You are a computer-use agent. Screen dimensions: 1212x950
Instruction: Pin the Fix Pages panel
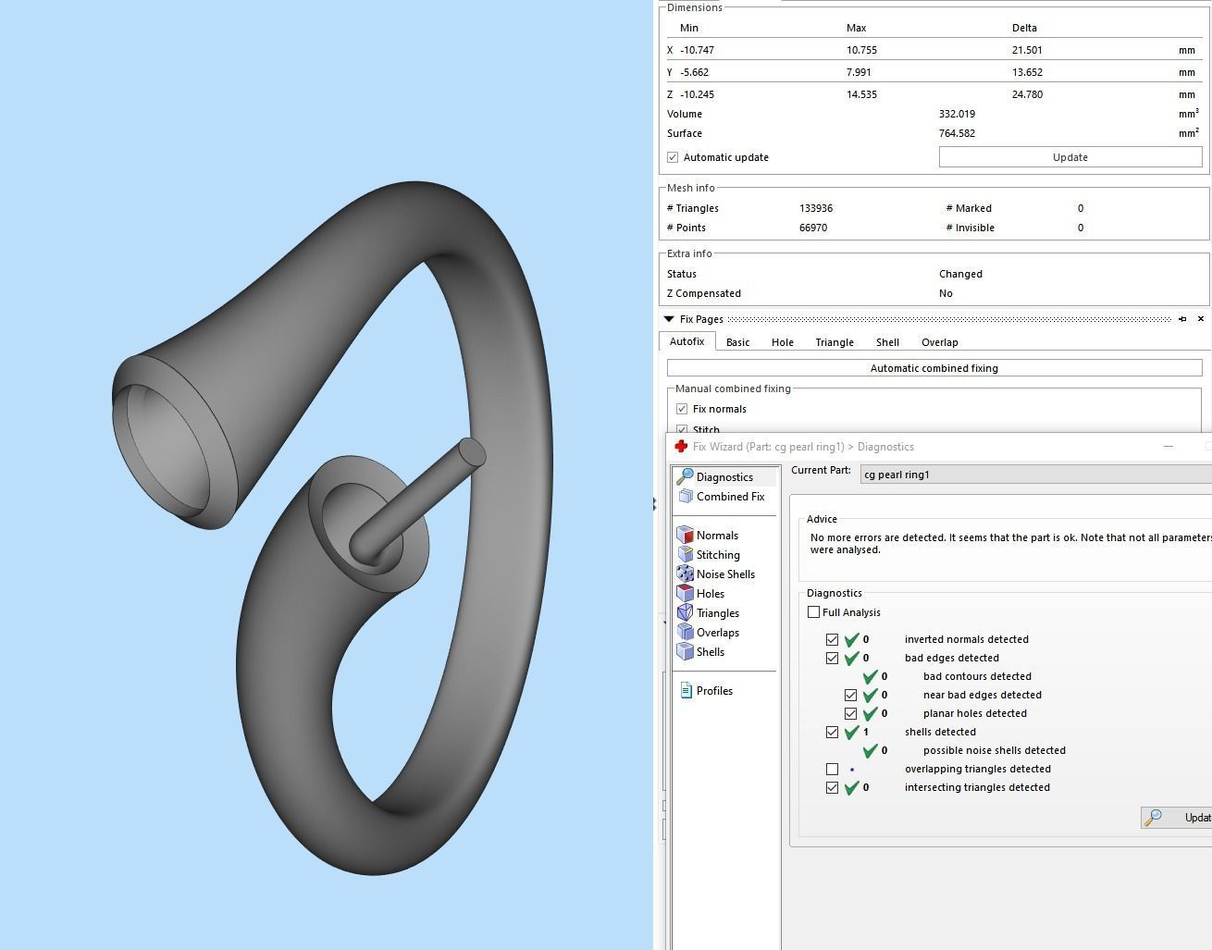1182,319
